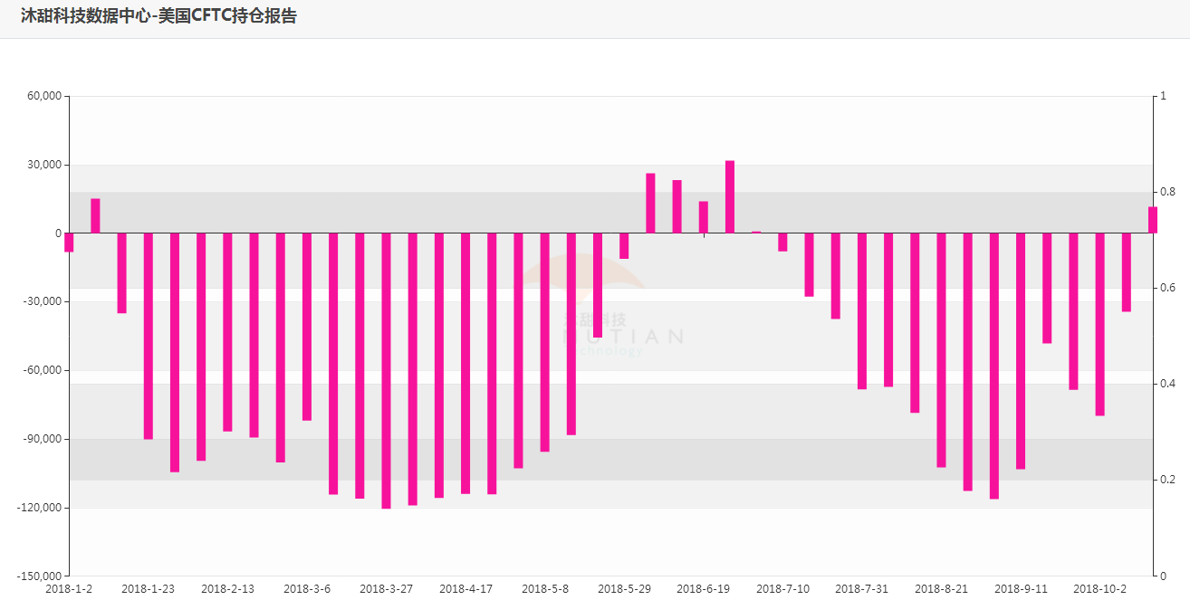Click the bar above the 2018-9-11 label
1190x600 pixels.
click(1021, 351)
